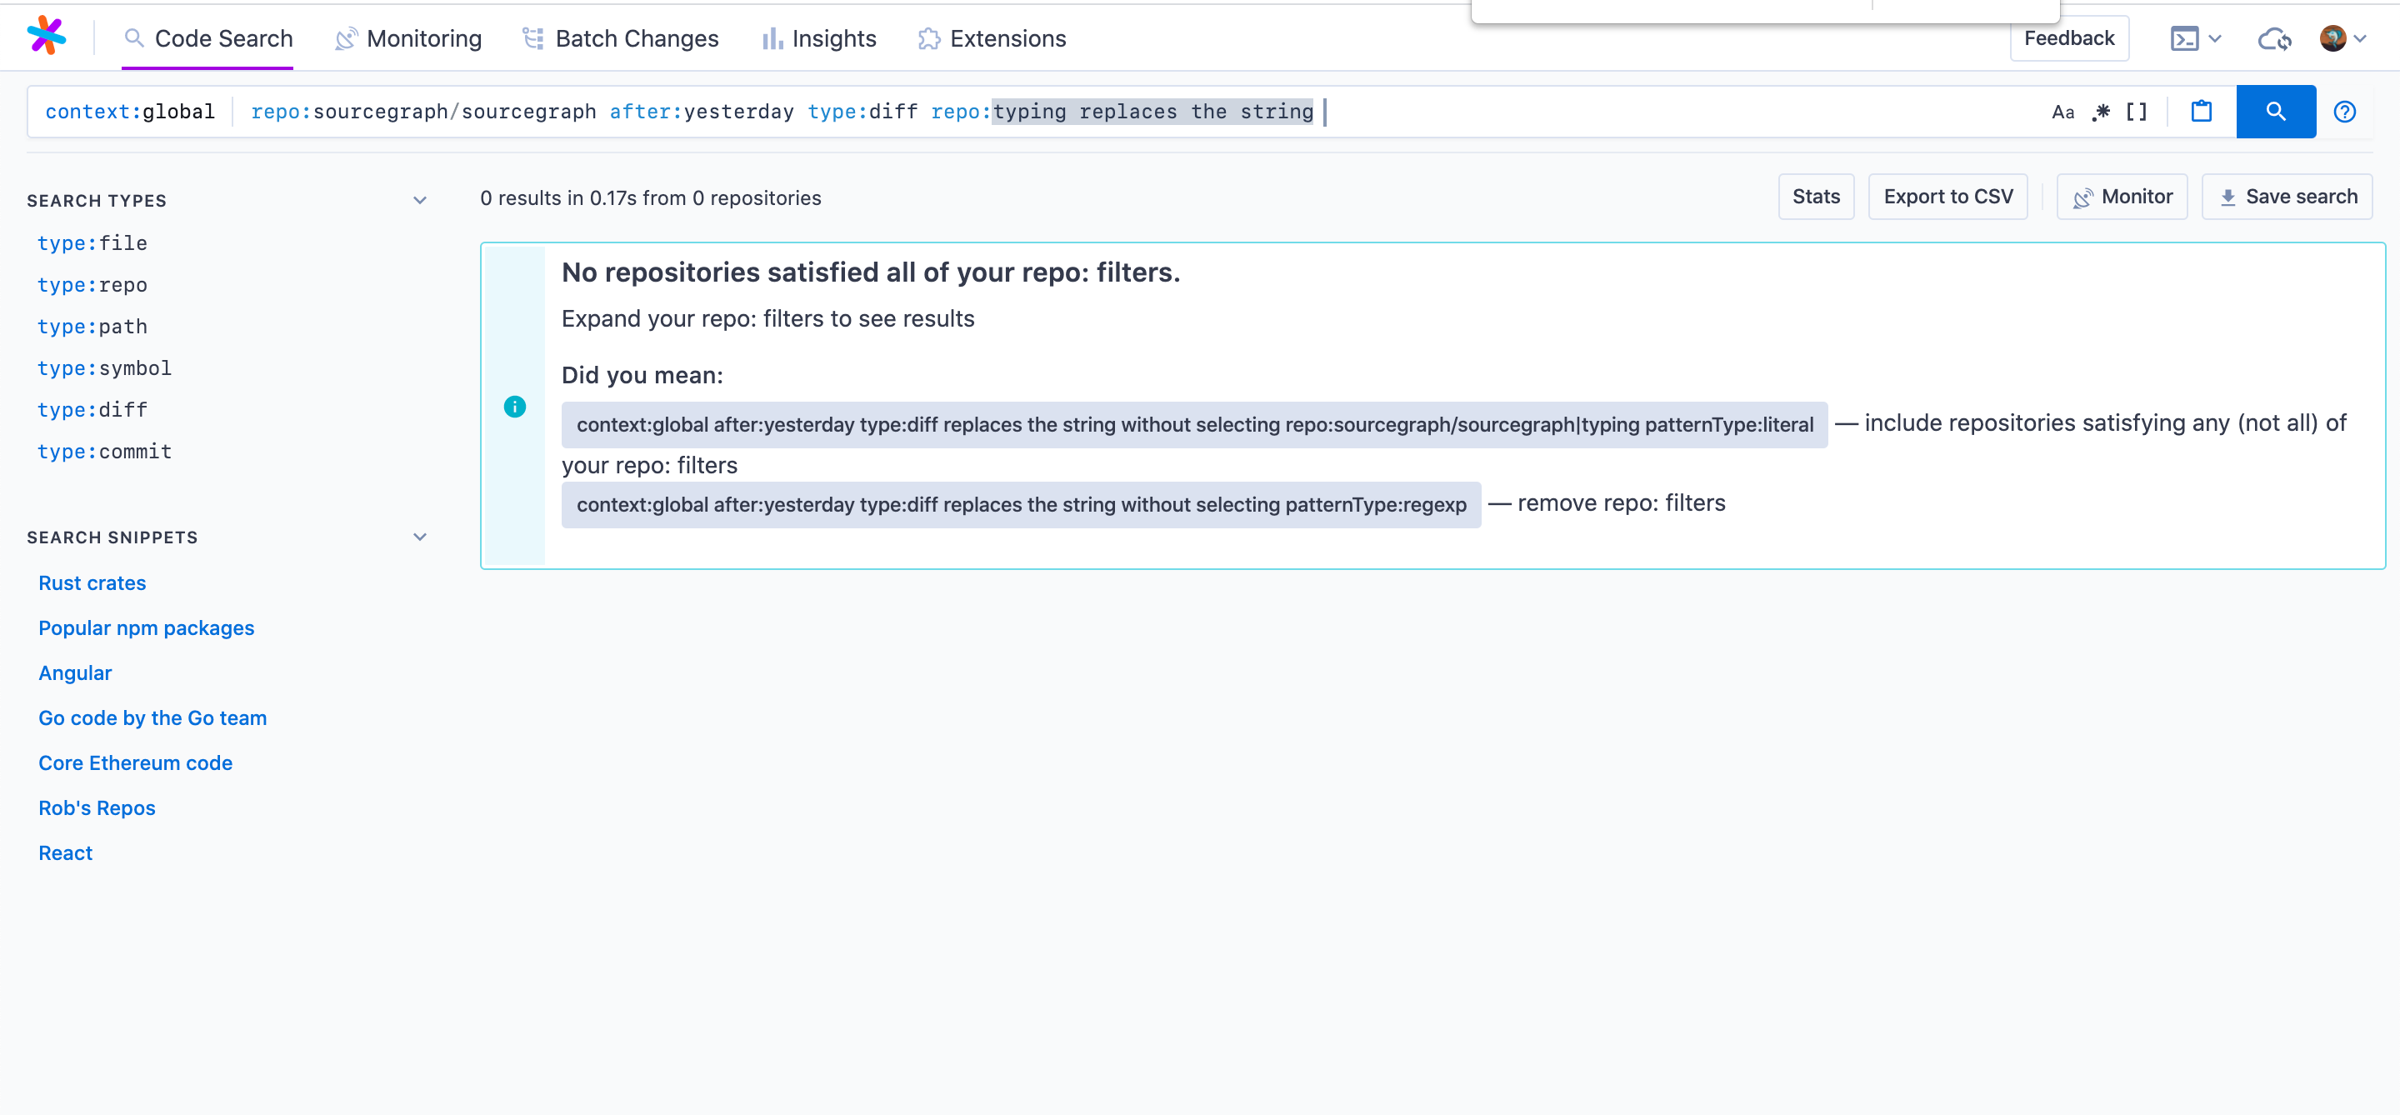Open the search help question icon
The height and width of the screenshot is (1115, 2400).
2344,112
